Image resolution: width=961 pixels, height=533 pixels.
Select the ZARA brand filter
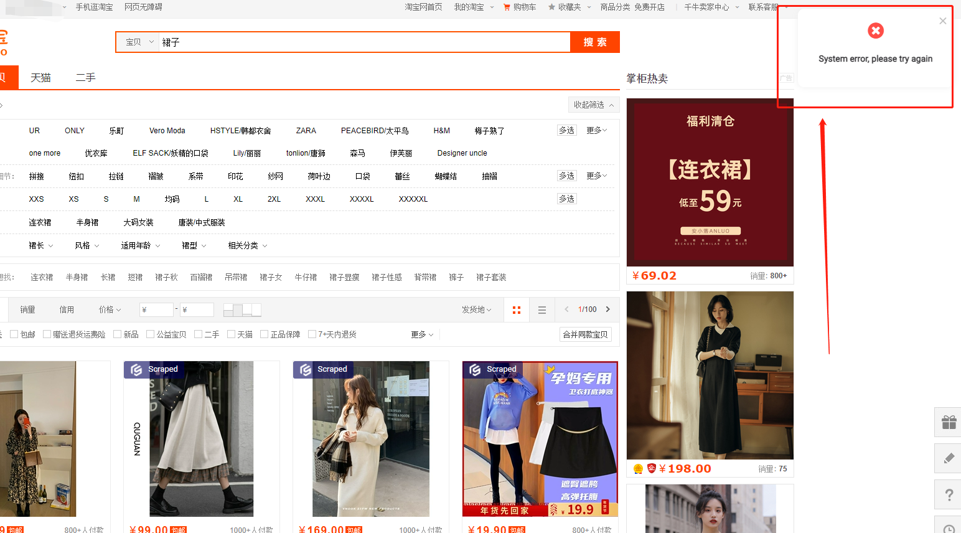click(x=306, y=131)
